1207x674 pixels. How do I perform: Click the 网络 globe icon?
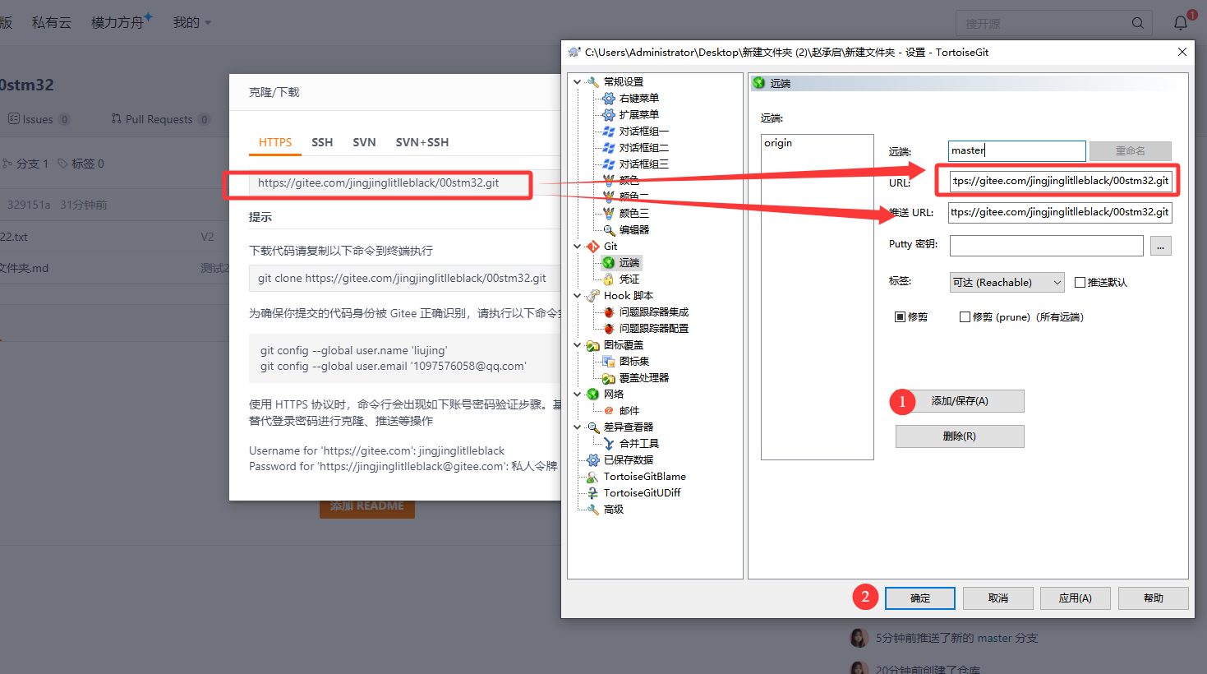coord(593,395)
